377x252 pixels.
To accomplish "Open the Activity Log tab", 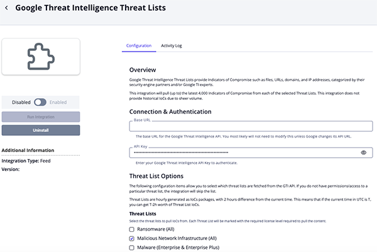I will click(171, 46).
